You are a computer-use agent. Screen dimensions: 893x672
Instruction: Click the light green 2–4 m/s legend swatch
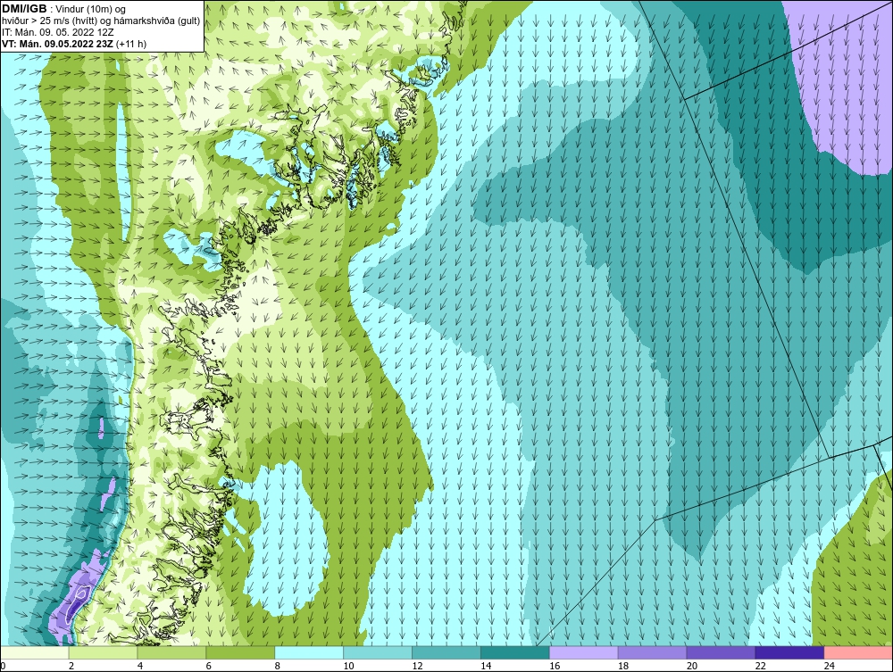point(103,652)
